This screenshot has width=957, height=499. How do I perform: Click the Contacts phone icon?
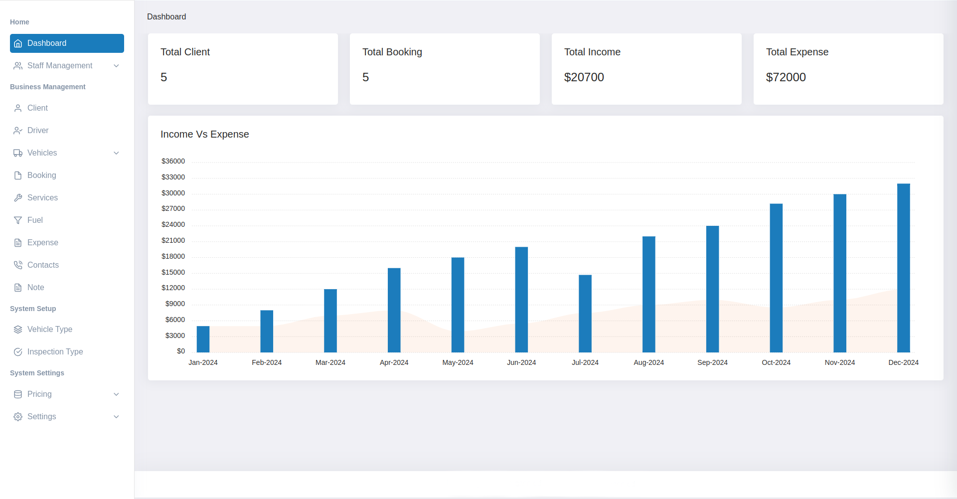pos(18,265)
